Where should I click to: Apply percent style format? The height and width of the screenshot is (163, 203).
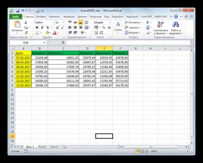(104, 27)
